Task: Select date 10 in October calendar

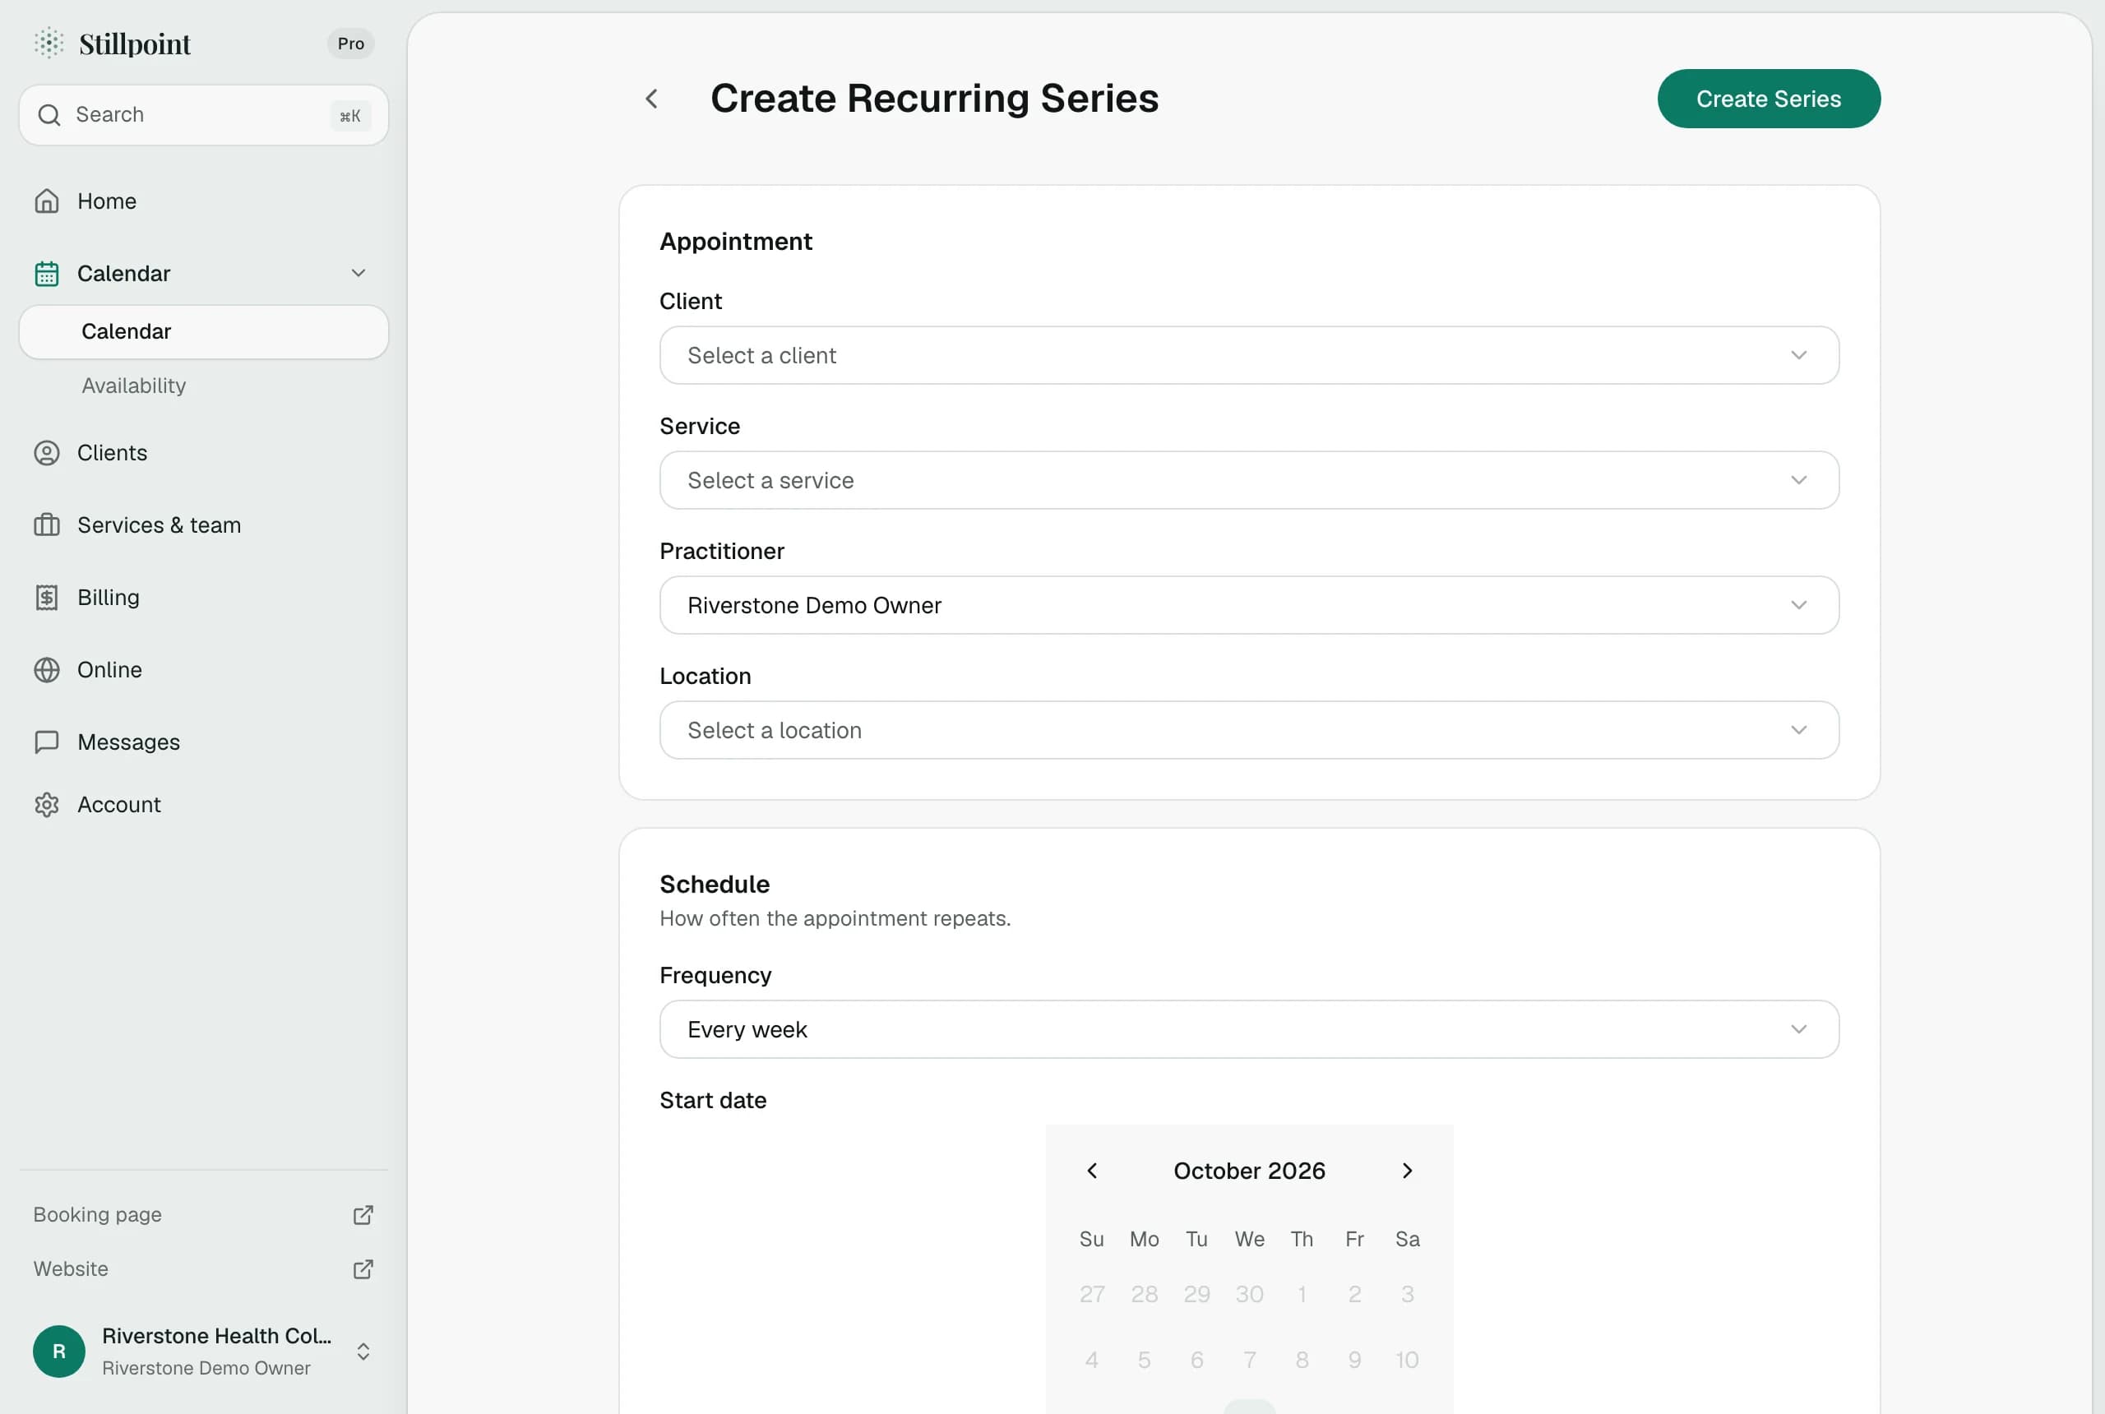Action: 1407,1359
